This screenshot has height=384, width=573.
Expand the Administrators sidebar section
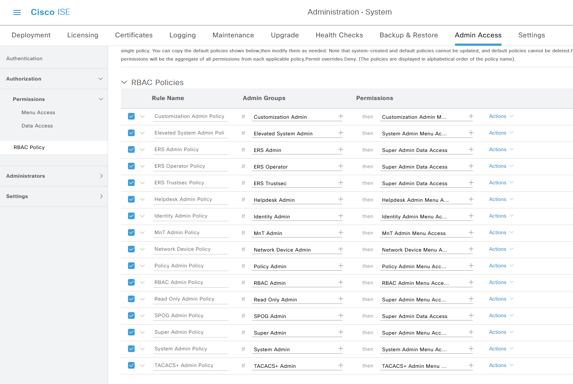(101, 176)
